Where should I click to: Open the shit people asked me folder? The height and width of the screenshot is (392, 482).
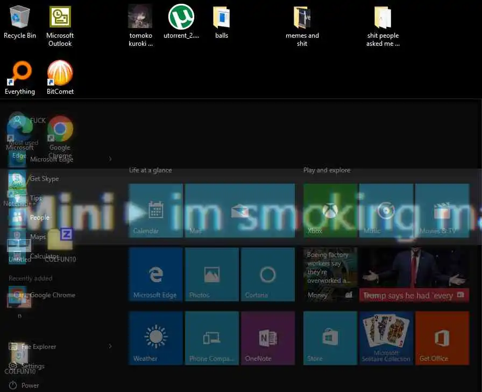pos(382,26)
